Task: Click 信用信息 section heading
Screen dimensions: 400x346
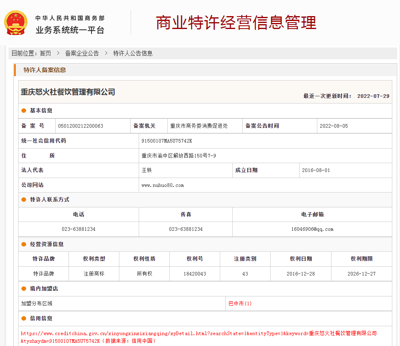Action: pos(41,318)
